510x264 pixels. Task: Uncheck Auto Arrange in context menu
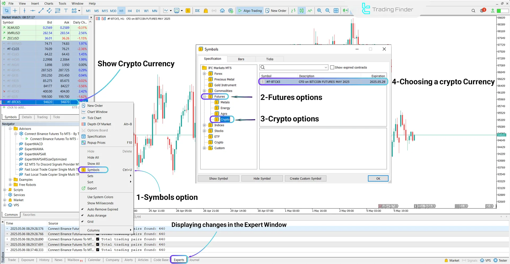[97, 215]
